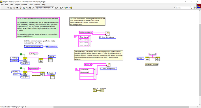Viewport: 201px width, 108px height.
Task: Click the Robot Mode global variable
Action: coord(52,46)
